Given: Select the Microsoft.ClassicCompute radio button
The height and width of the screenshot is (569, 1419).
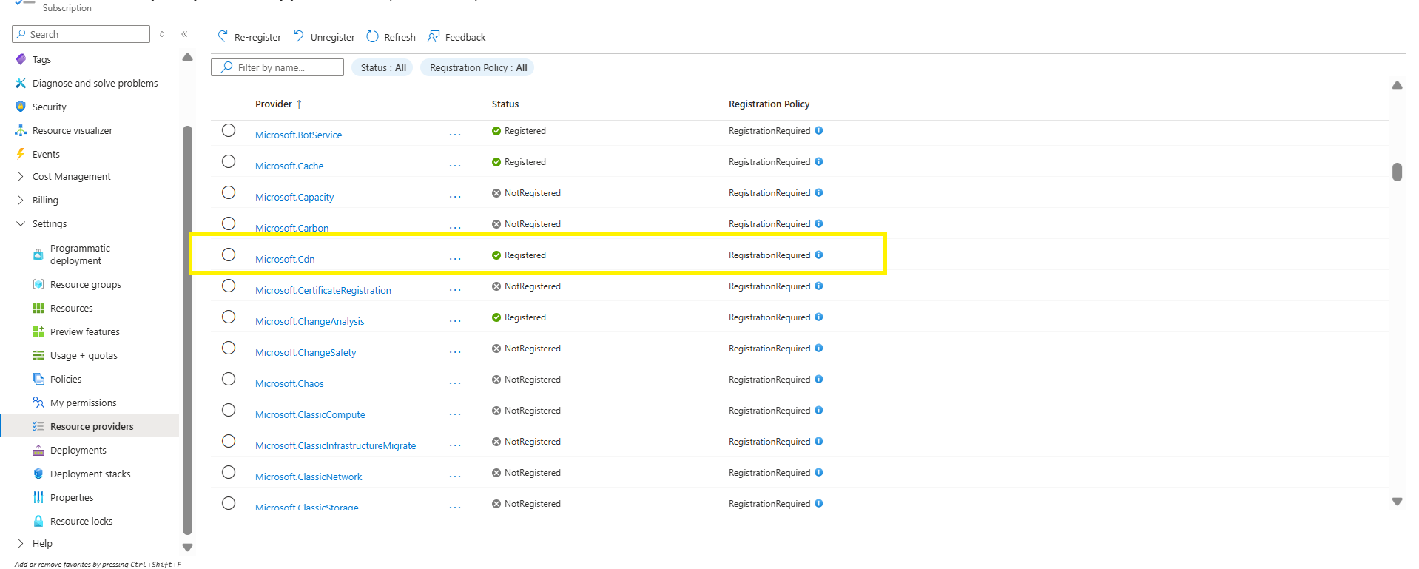Looking at the screenshot, I should point(229,410).
